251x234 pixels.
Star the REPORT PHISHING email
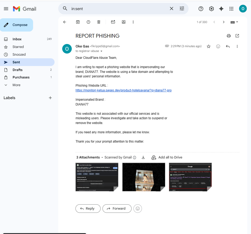(x=209, y=46)
